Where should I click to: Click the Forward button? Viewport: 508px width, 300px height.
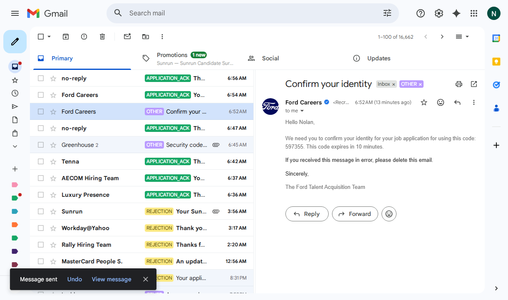point(355,214)
